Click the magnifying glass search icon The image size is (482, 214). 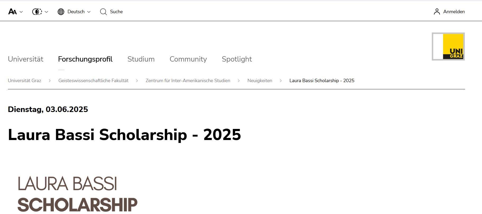click(103, 12)
